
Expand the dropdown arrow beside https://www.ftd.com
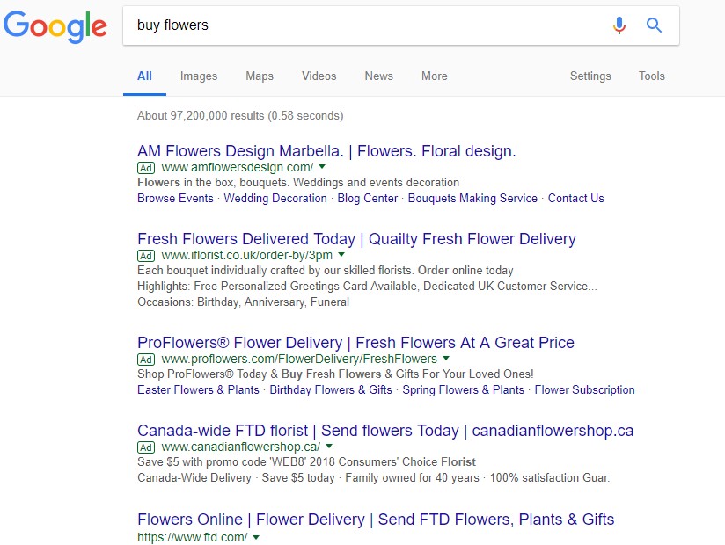click(256, 537)
